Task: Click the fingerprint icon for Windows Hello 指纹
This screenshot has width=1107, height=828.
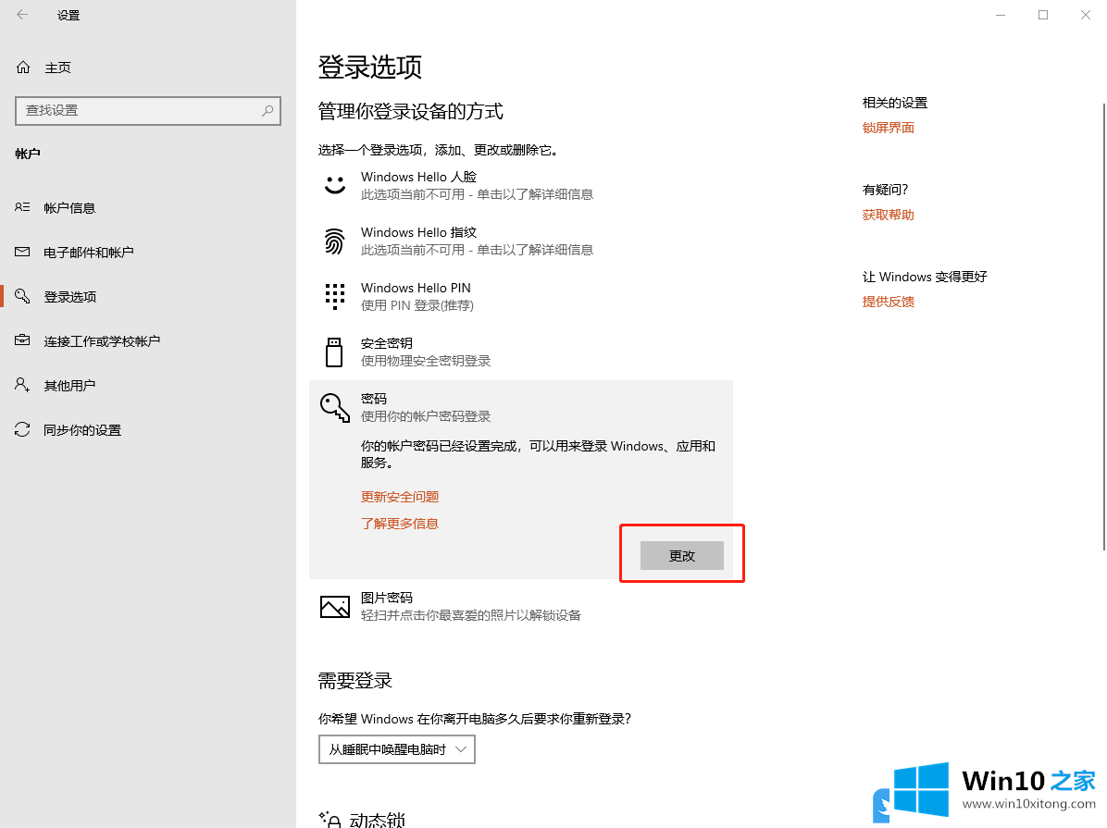Action: 335,241
